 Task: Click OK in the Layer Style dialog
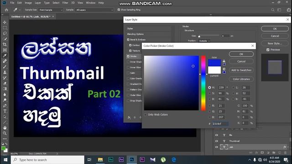tap(275, 29)
